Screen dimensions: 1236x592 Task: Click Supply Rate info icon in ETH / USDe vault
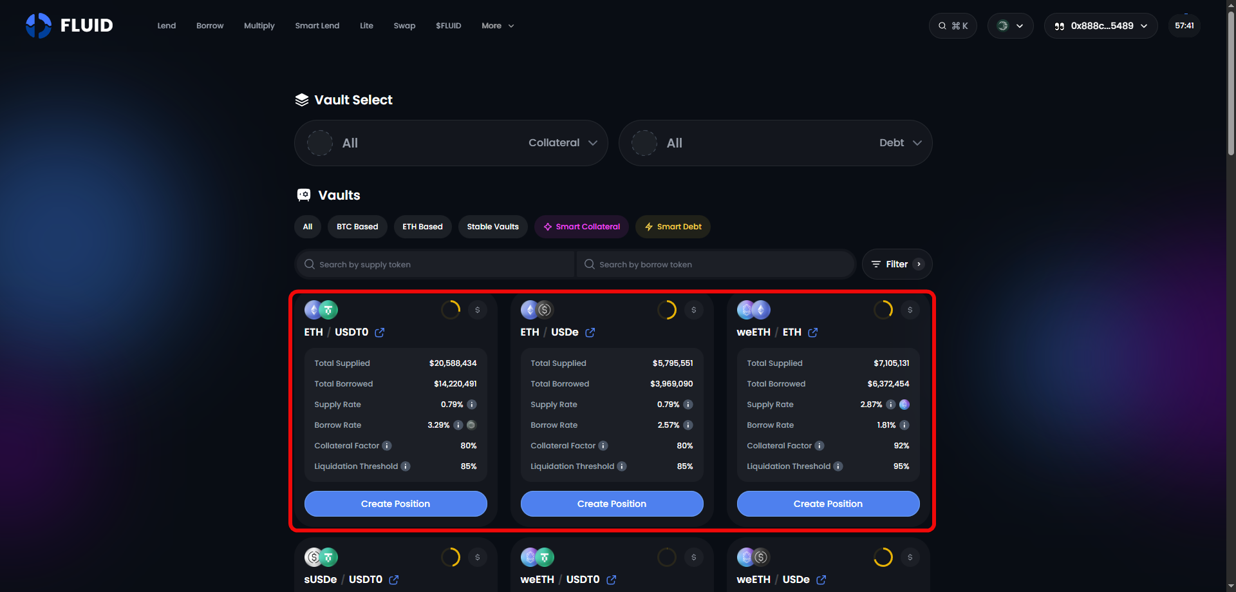[x=688, y=405]
